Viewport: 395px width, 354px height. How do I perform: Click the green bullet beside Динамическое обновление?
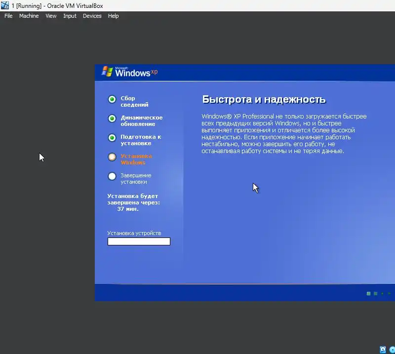(x=112, y=118)
